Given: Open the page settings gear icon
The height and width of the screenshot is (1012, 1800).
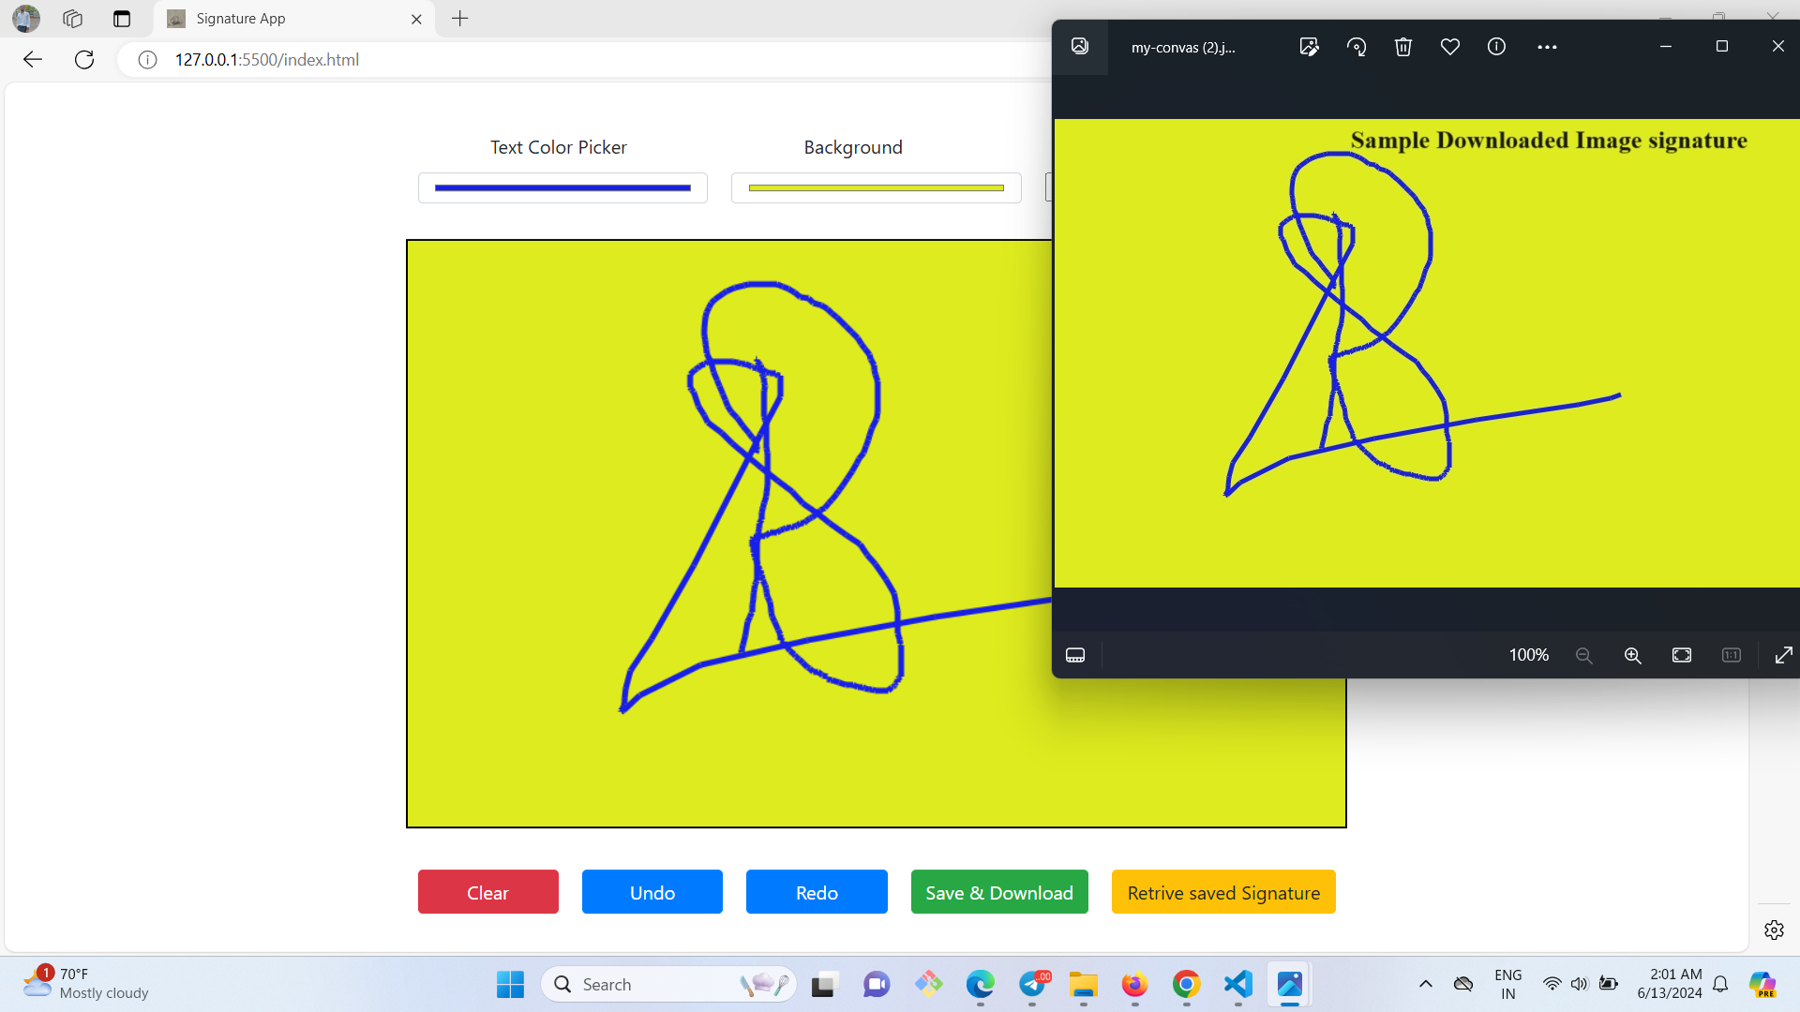Looking at the screenshot, I should [x=1774, y=930].
